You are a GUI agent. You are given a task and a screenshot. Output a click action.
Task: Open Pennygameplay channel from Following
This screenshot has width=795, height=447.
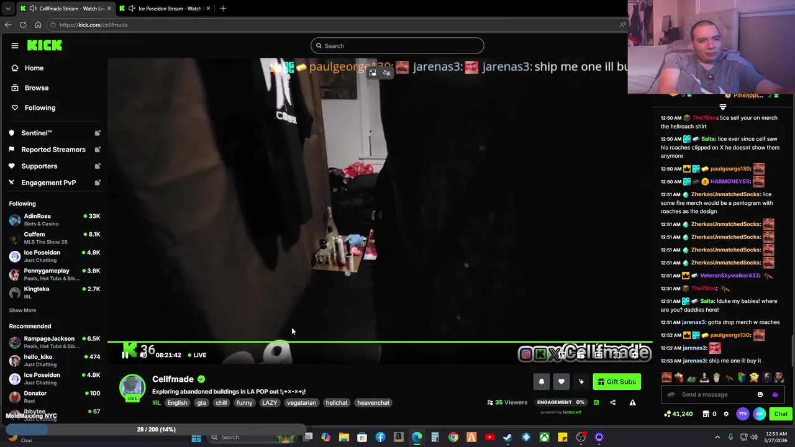coord(55,274)
